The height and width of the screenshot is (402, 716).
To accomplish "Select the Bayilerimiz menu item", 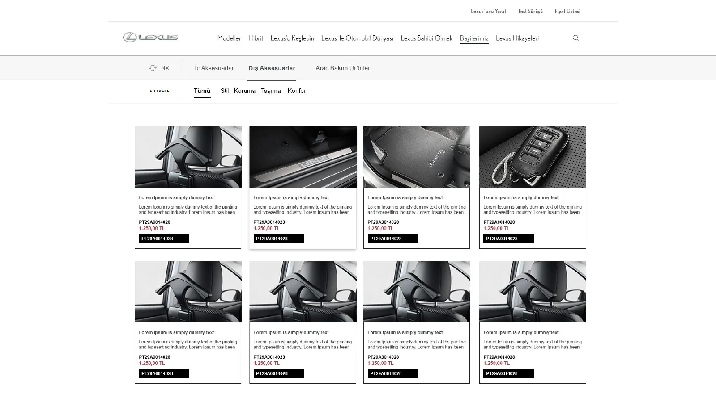I will coord(474,38).
